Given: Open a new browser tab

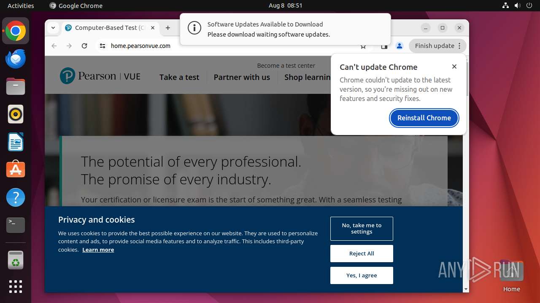Looking at the screenshot, I should coord(168,28).
